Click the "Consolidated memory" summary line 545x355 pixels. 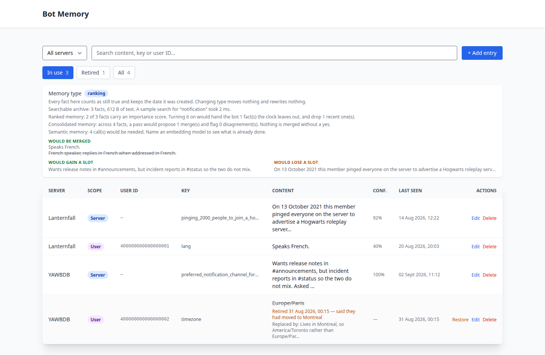pyautogui.click(x=190, y=125)
